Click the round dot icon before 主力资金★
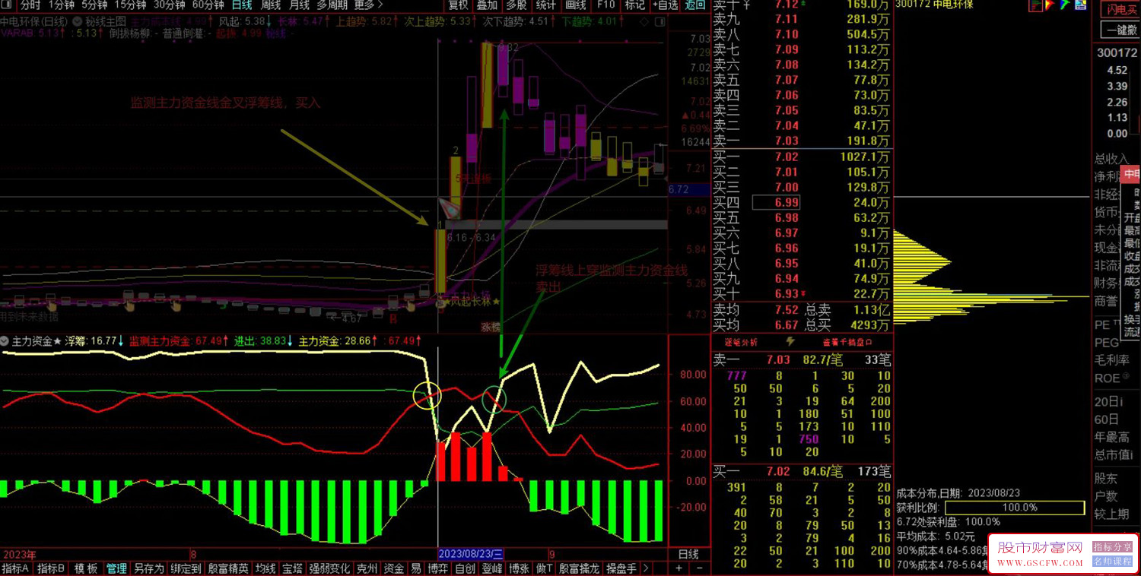 tap(5, 341)
